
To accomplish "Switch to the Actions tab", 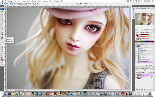I will point(143,44).
